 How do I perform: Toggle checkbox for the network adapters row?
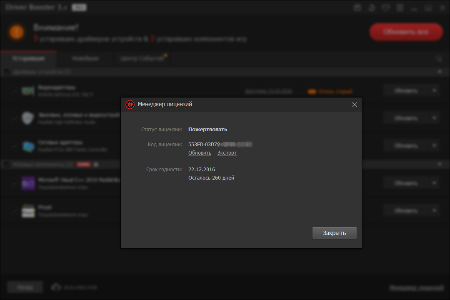[x=14, y=146]
